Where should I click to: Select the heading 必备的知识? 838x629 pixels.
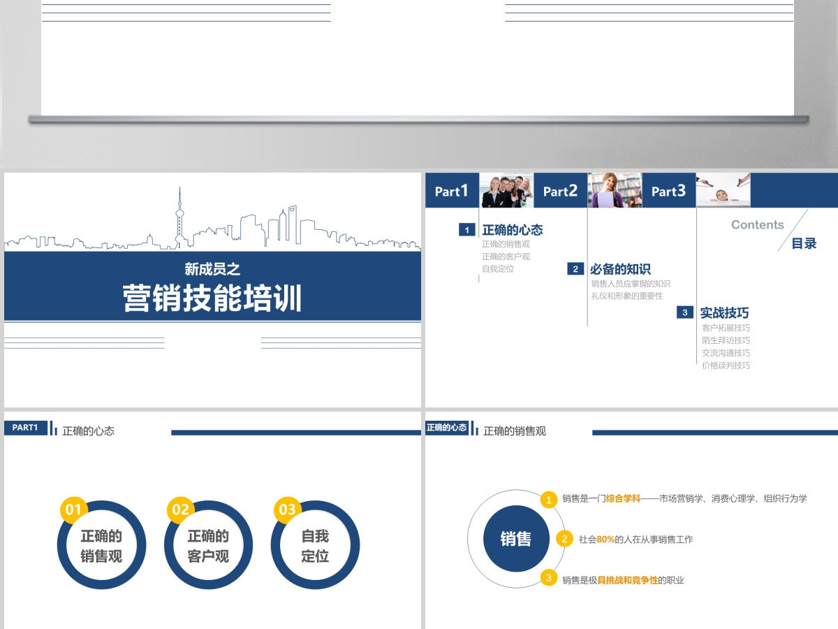620,269
